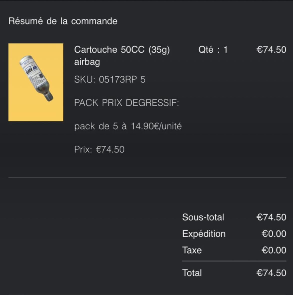This screenshot has height=295, width=293.
Task: Click the Total amount €74.50
Action: (x=271, y=273)
